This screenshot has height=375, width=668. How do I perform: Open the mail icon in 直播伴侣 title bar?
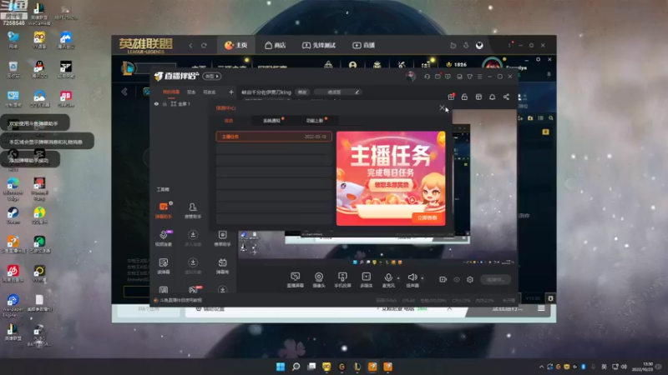pyautogui.click(x=438, y=77)
